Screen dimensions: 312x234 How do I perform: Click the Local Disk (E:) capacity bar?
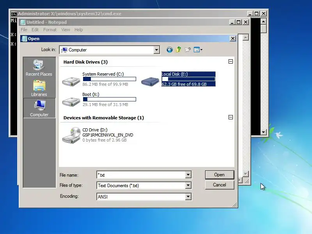pyautogui.click(x=188, y=79)
